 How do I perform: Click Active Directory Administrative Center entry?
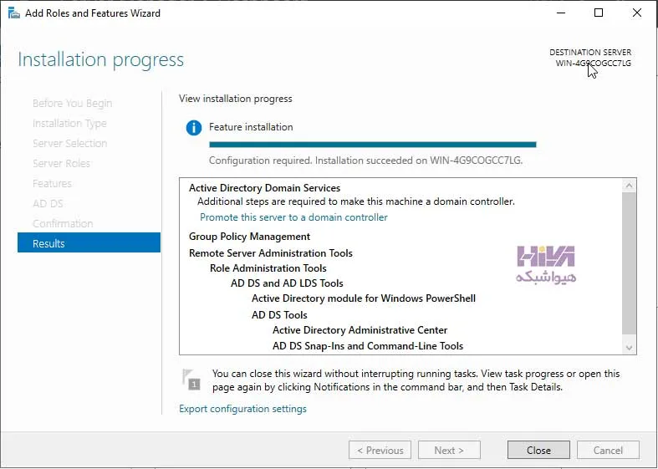tap(360, 330)
